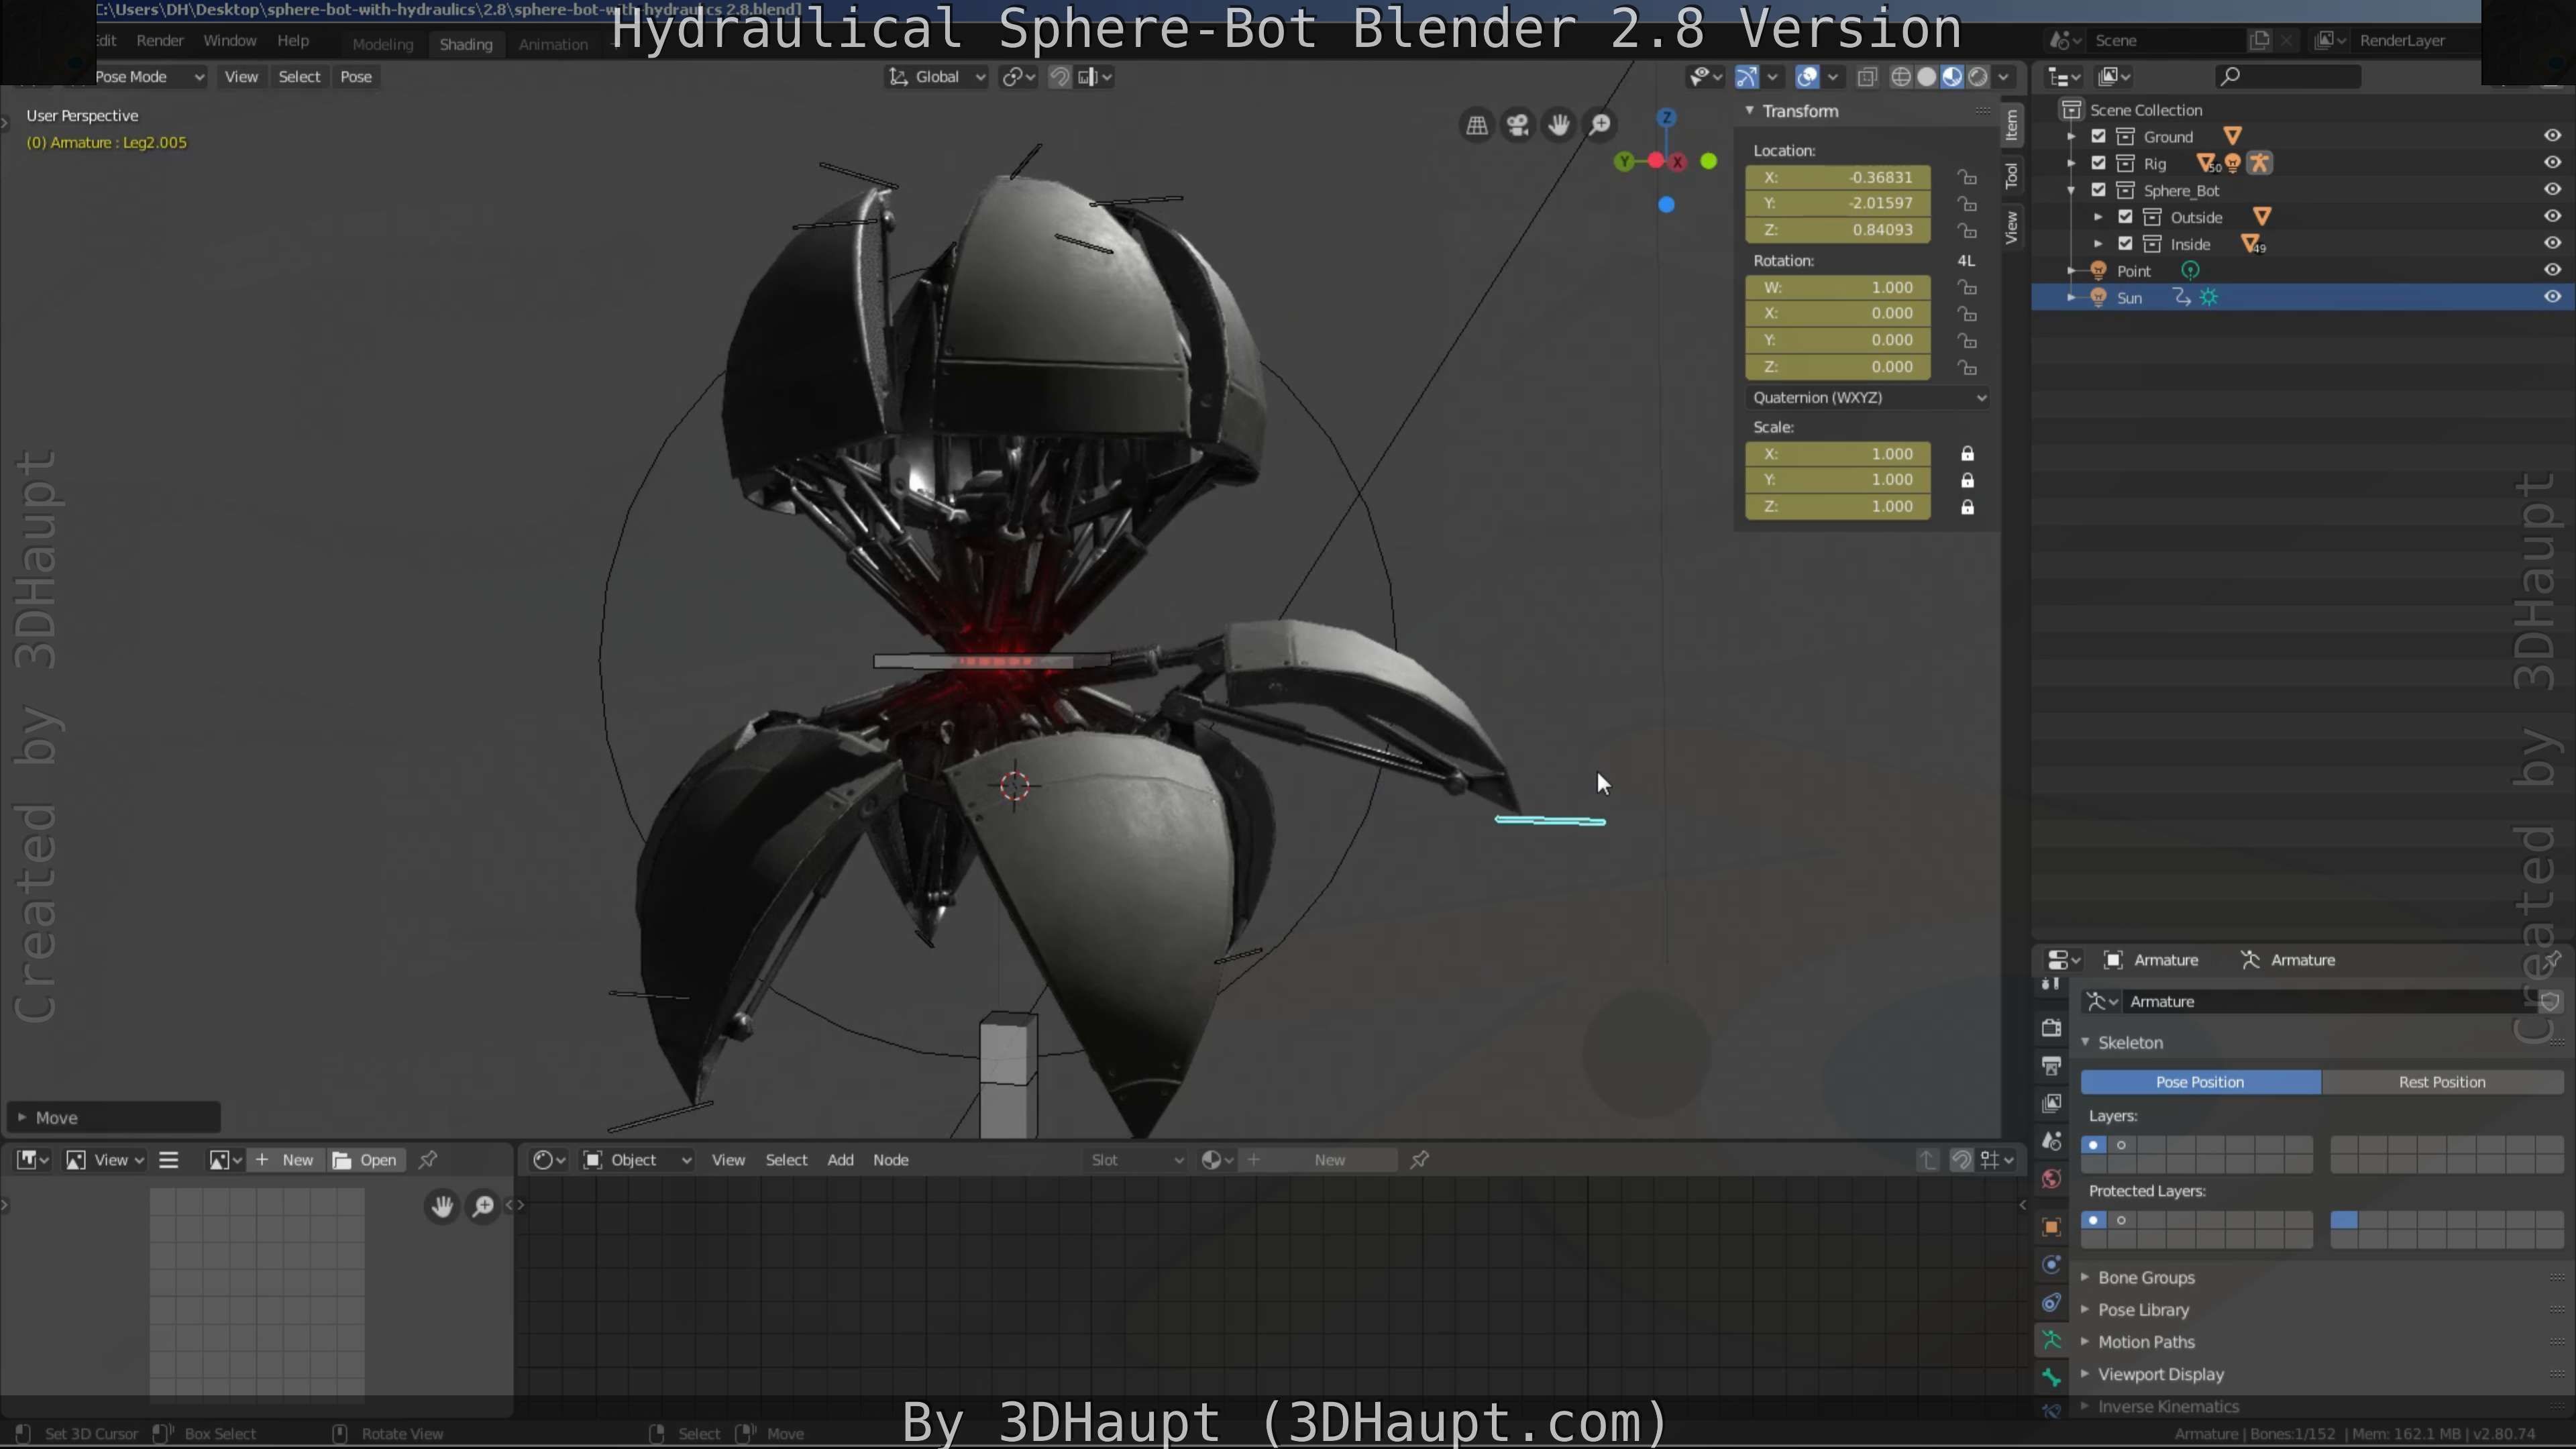Viewport: 2576px width, 1449px height.
Task: Switch to solid shading mode
Action: coord(1927,77)
